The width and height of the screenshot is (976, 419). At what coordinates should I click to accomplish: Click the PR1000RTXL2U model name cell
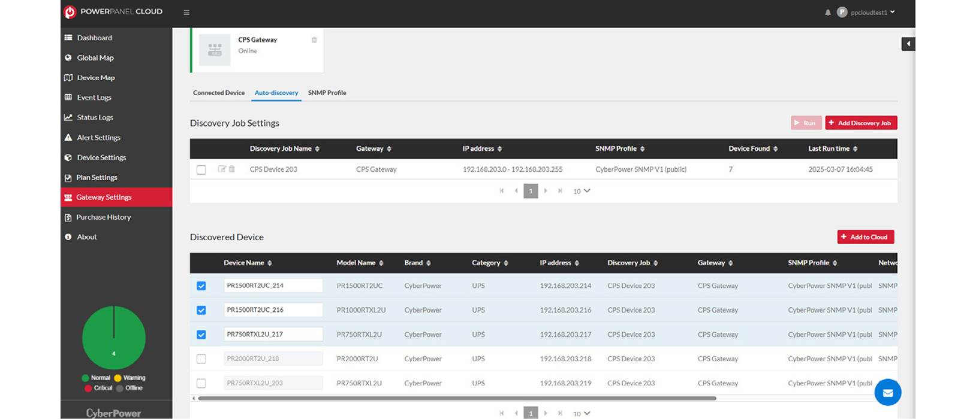(x=361, y=311)
